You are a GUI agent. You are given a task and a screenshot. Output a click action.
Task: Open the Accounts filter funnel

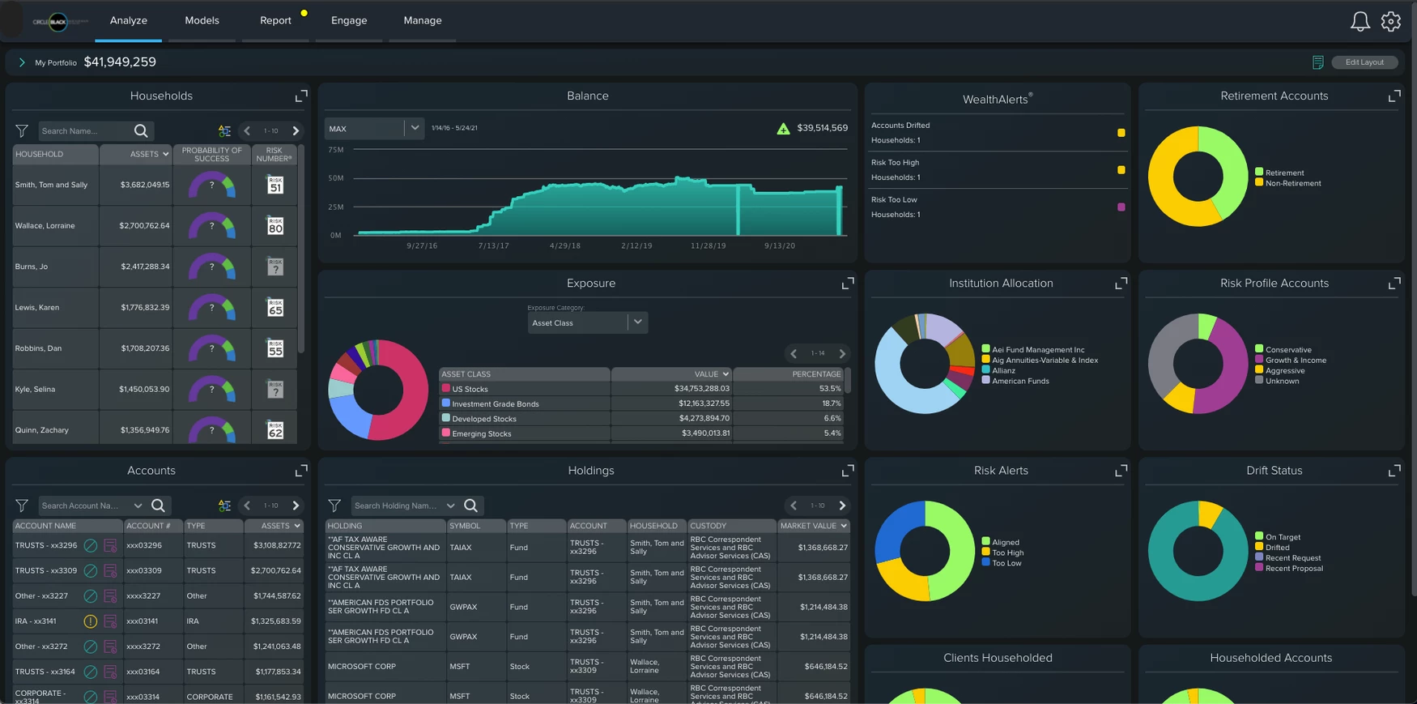pyautogui.click(x=22, y=506)
